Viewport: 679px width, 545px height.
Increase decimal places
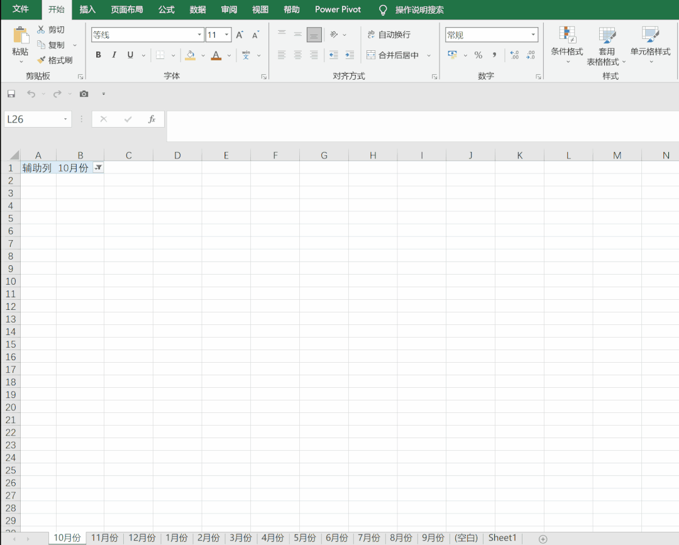coord(514,55)
